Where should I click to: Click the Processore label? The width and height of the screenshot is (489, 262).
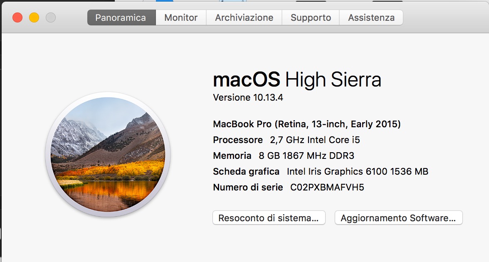[x=238, y=140]
